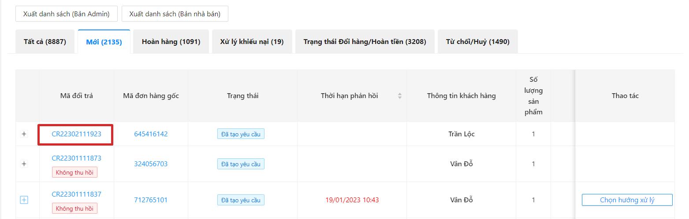Open the Trạng thái Đổi hàng/Hoàn tiền tab

365,42
